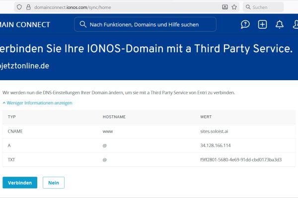Click the Nein button
The height and width of the screenshot is (198, 298).
(54, 183)
